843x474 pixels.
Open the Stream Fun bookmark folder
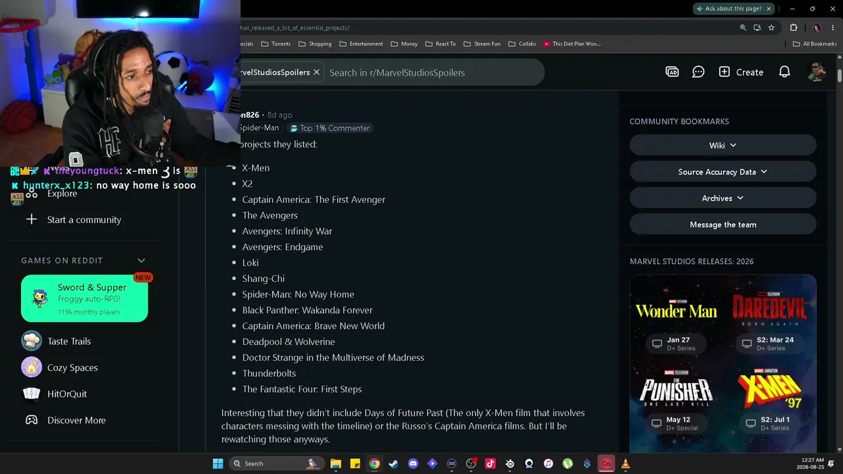click(481, 44)
